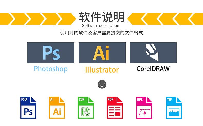The image size is (203, 126).
Task: Click the Software description subtitle
Action: coord(101,26)
